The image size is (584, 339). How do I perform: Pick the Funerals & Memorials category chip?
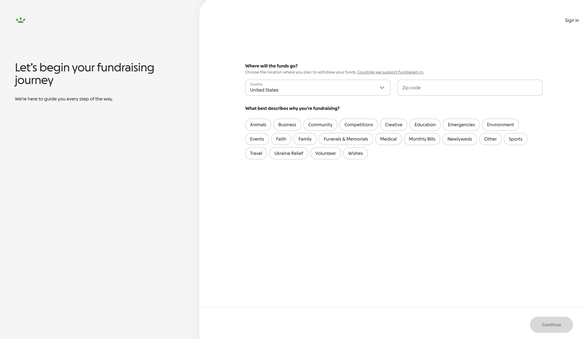[x=346, y=139]
